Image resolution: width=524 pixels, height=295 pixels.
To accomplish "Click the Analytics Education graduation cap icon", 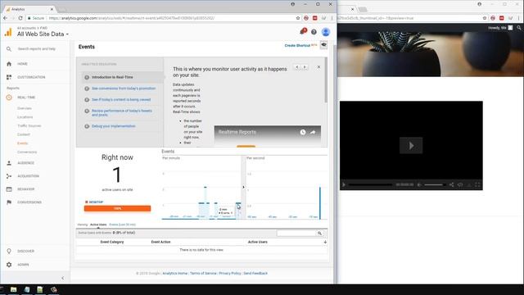I will click(x=323, y=45).
